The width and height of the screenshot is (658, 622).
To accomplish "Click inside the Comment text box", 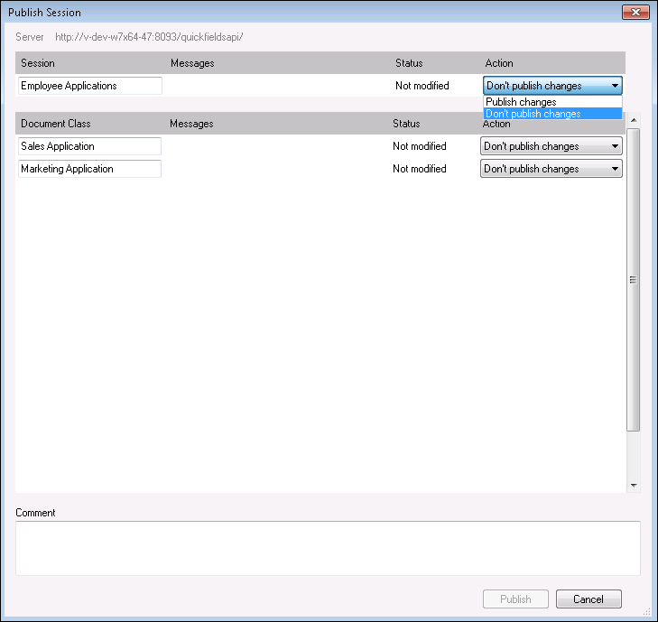I will click(x=328, y=548).
